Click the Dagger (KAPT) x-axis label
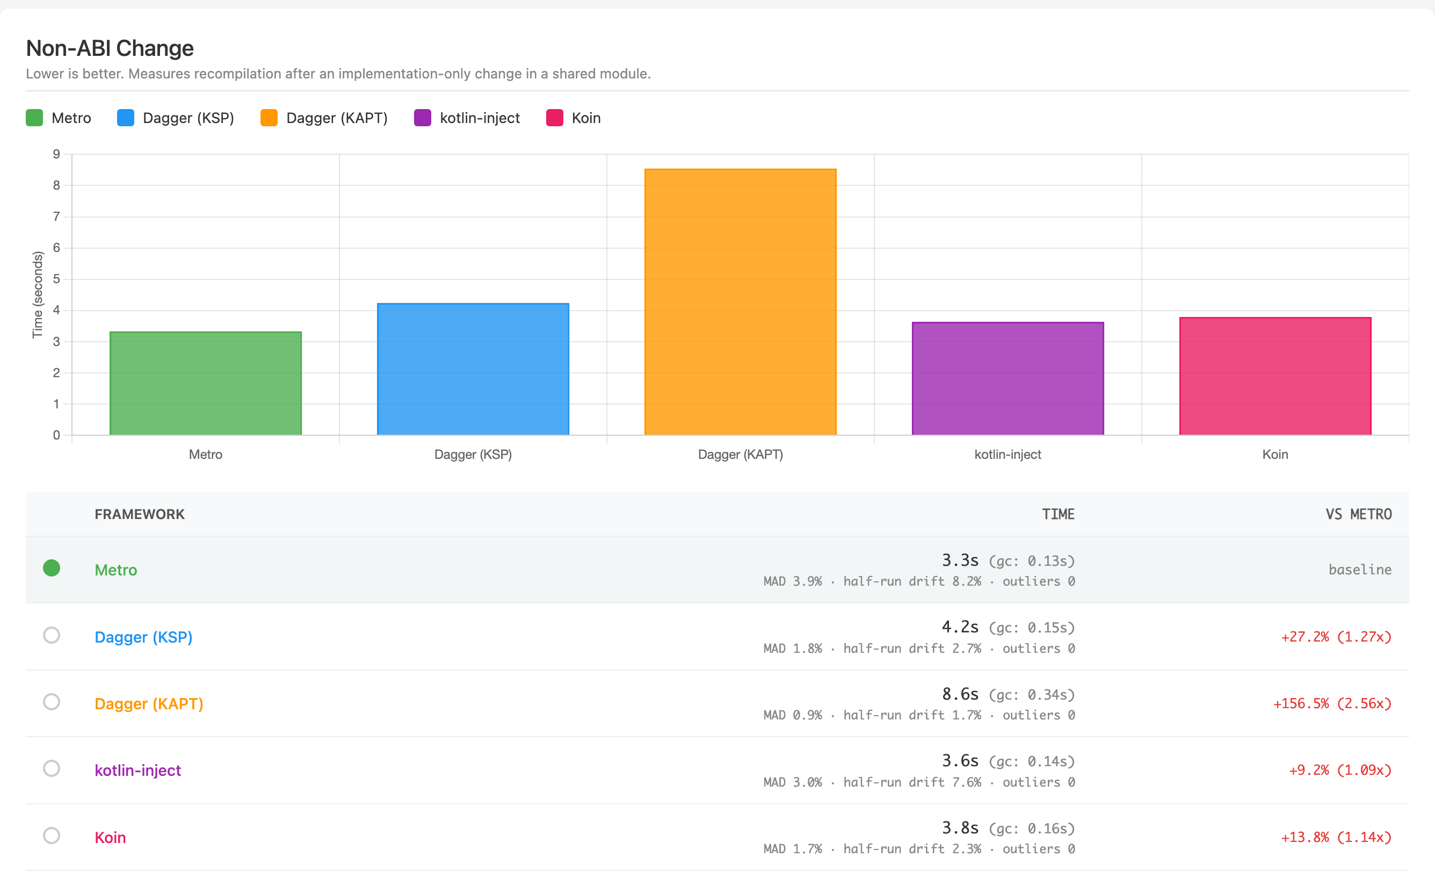Screen dimensions: 1435x886 tap(741, 455)
